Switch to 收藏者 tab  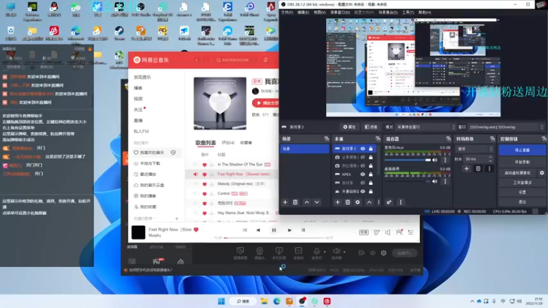(246, 143)
